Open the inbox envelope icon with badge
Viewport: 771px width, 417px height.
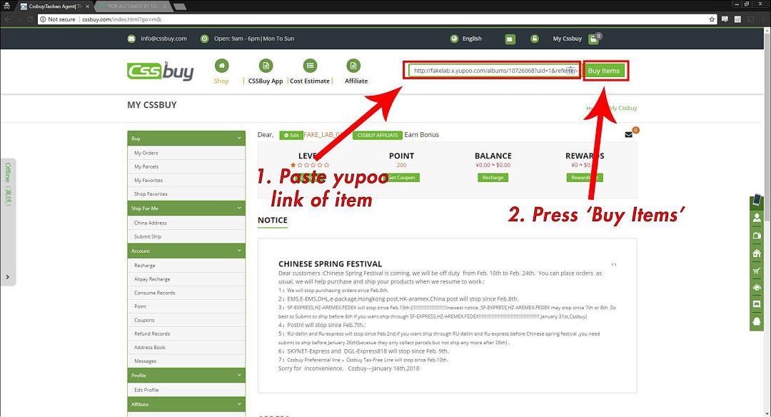[x=628, y=134]
